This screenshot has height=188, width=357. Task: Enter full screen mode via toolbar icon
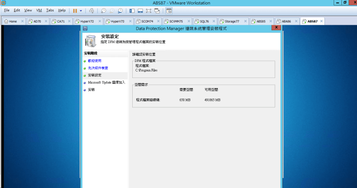click(149, 10)
